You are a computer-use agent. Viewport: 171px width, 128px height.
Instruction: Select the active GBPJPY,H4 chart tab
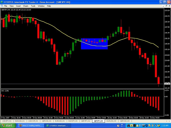98,121
